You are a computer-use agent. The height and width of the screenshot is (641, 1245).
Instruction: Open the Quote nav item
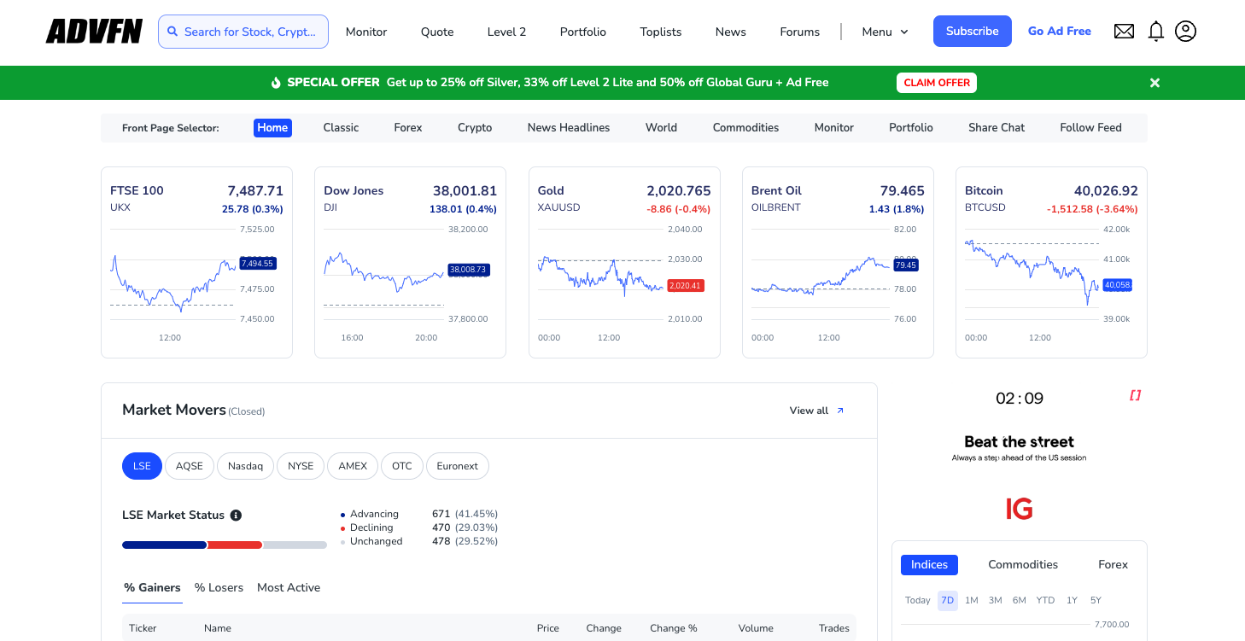(x=437, y=32)
